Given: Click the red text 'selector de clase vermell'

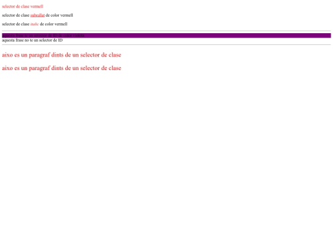Looking at the screenshot, I should [23, 7].
